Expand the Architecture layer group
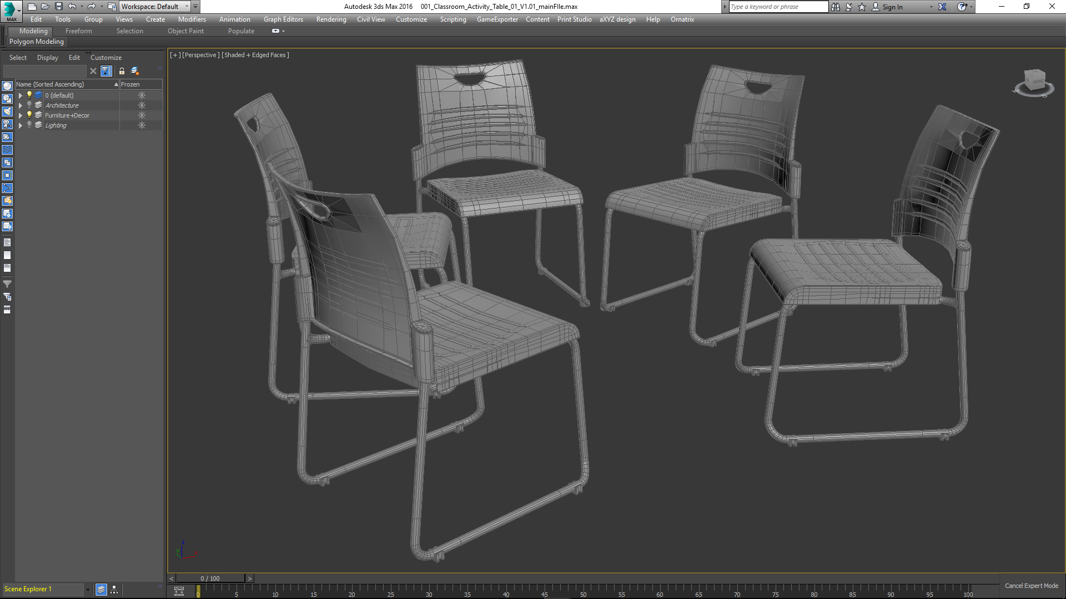 (20, 105)
